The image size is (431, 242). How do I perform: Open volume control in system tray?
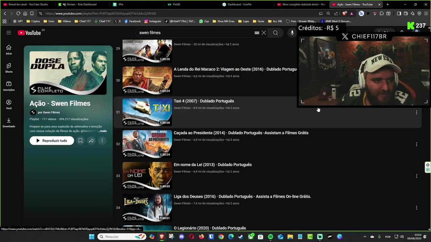pos(402,237)
